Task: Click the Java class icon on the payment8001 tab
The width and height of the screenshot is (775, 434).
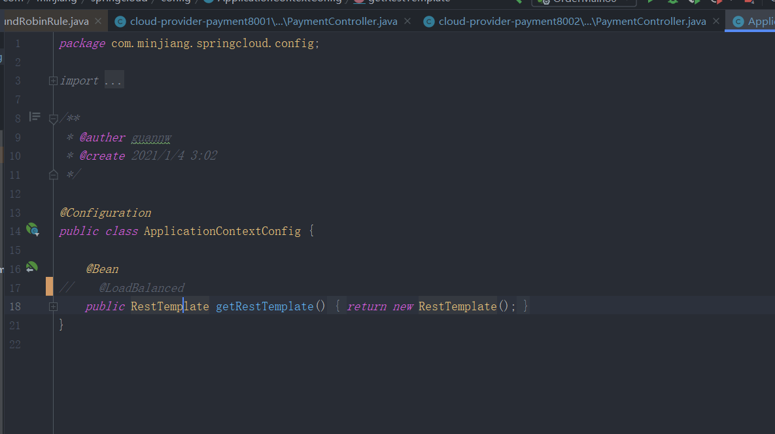Action: 120,22
